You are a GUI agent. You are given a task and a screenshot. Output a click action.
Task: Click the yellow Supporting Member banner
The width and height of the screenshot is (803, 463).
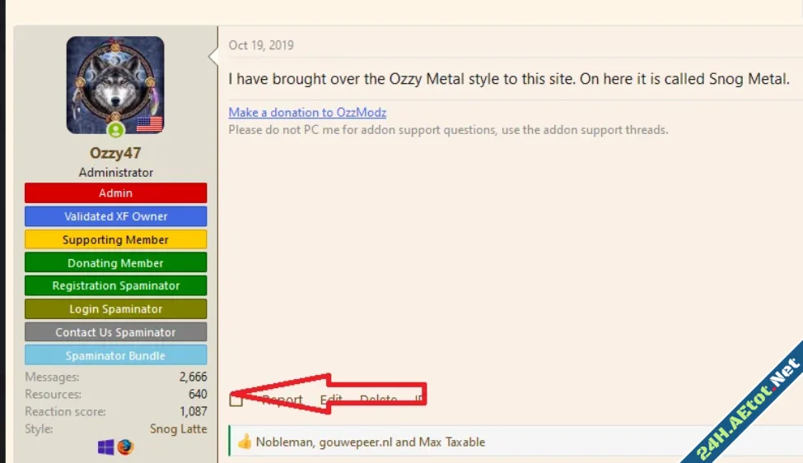[115, 240]
